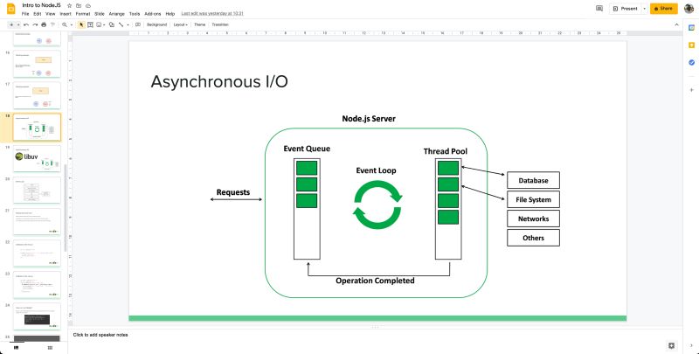Undo the last action
Image resolution: width=699 pixels, height=354 pixels.
26,24
